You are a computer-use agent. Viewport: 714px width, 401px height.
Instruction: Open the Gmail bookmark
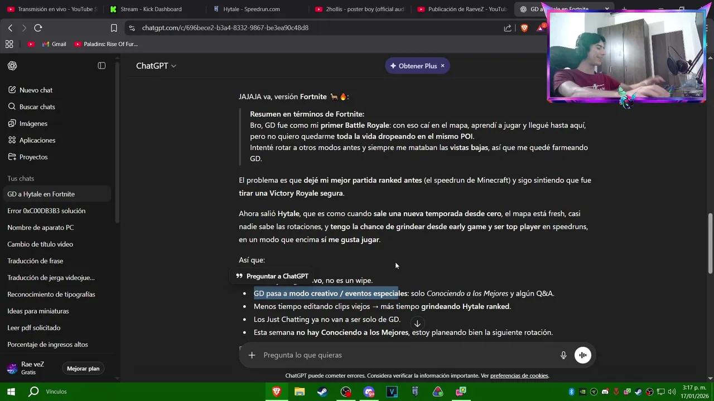(x=54, y=44)
